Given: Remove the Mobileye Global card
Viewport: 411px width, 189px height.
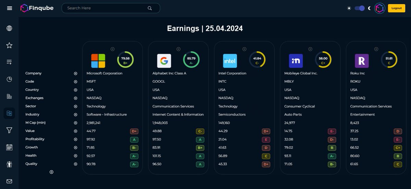Looking at the screenshot, I should click(x=310, y=49).
